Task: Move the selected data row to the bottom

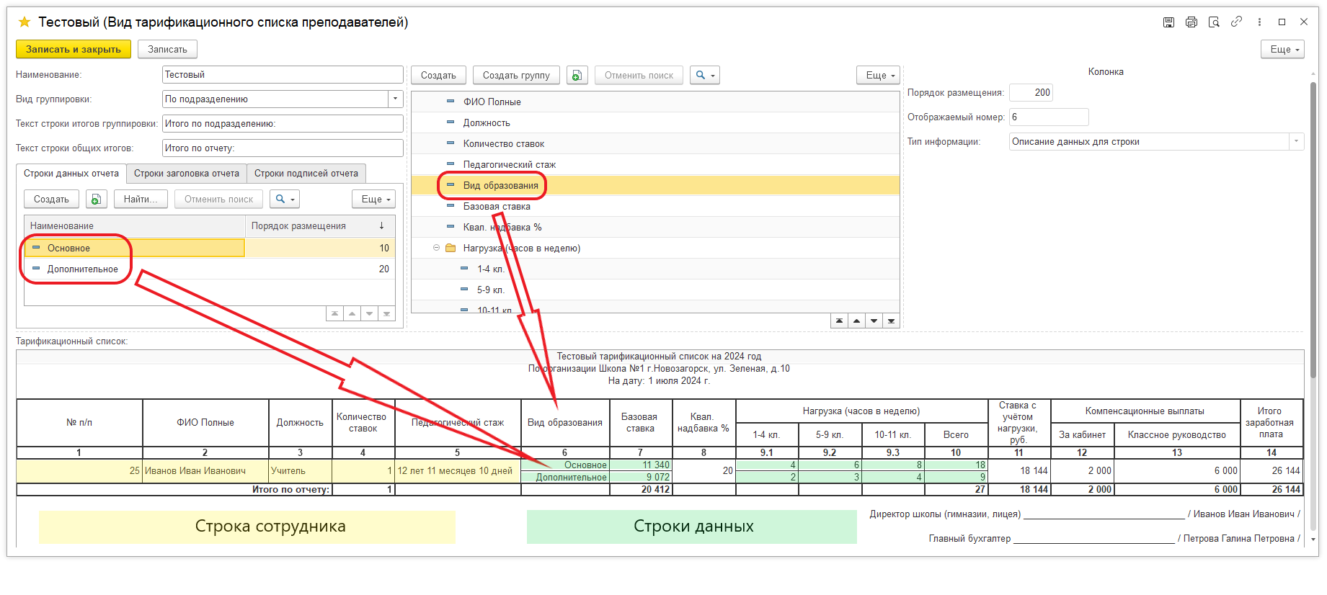Action: click(x=386, y=314)
